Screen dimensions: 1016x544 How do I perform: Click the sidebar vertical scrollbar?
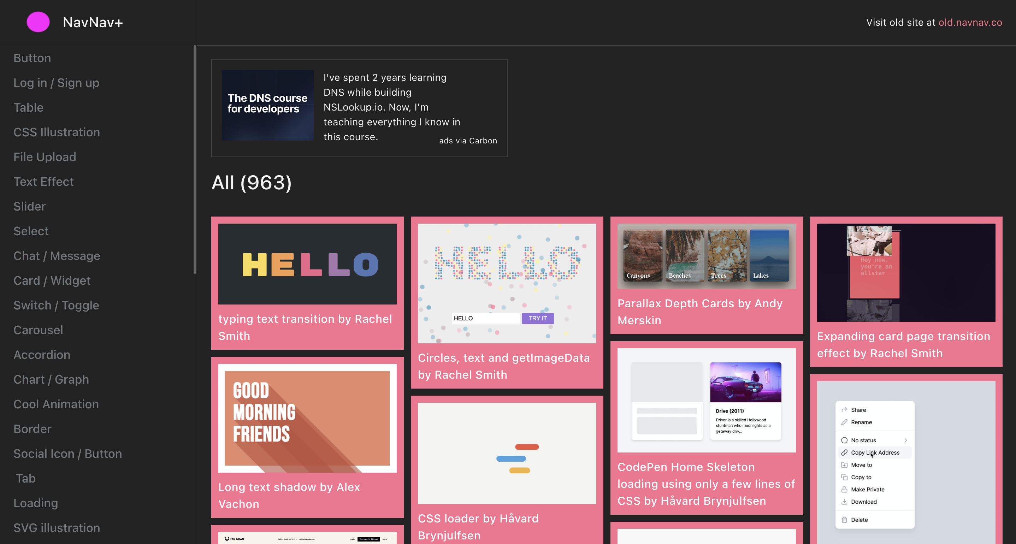coord(195,159)
